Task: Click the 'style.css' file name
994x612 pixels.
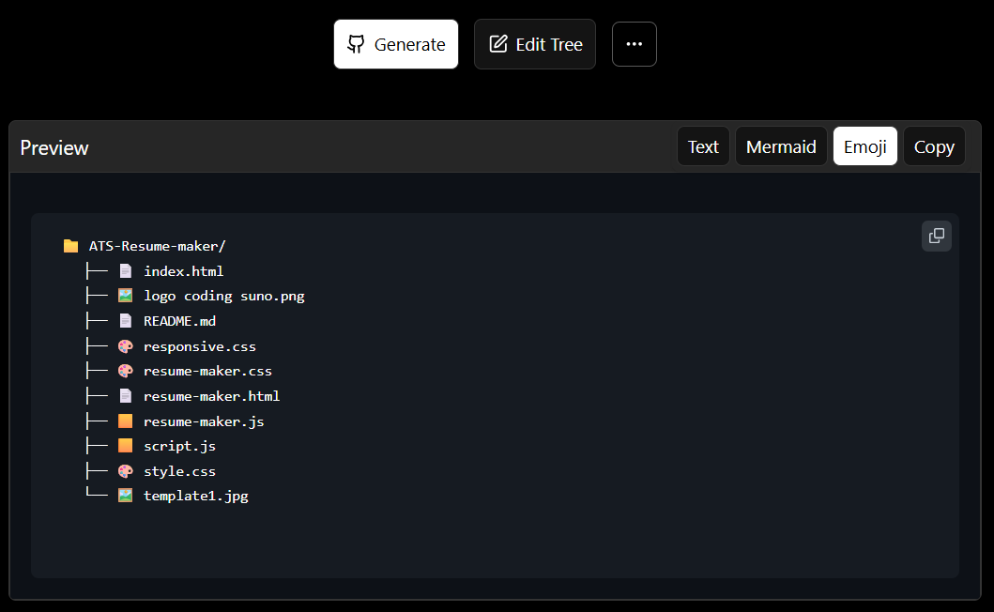Action: pyautogui.click(x=179, y=471)
